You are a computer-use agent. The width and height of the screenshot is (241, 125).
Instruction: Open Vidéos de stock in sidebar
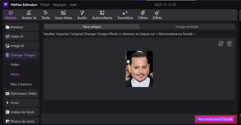[x=22, y=112]
